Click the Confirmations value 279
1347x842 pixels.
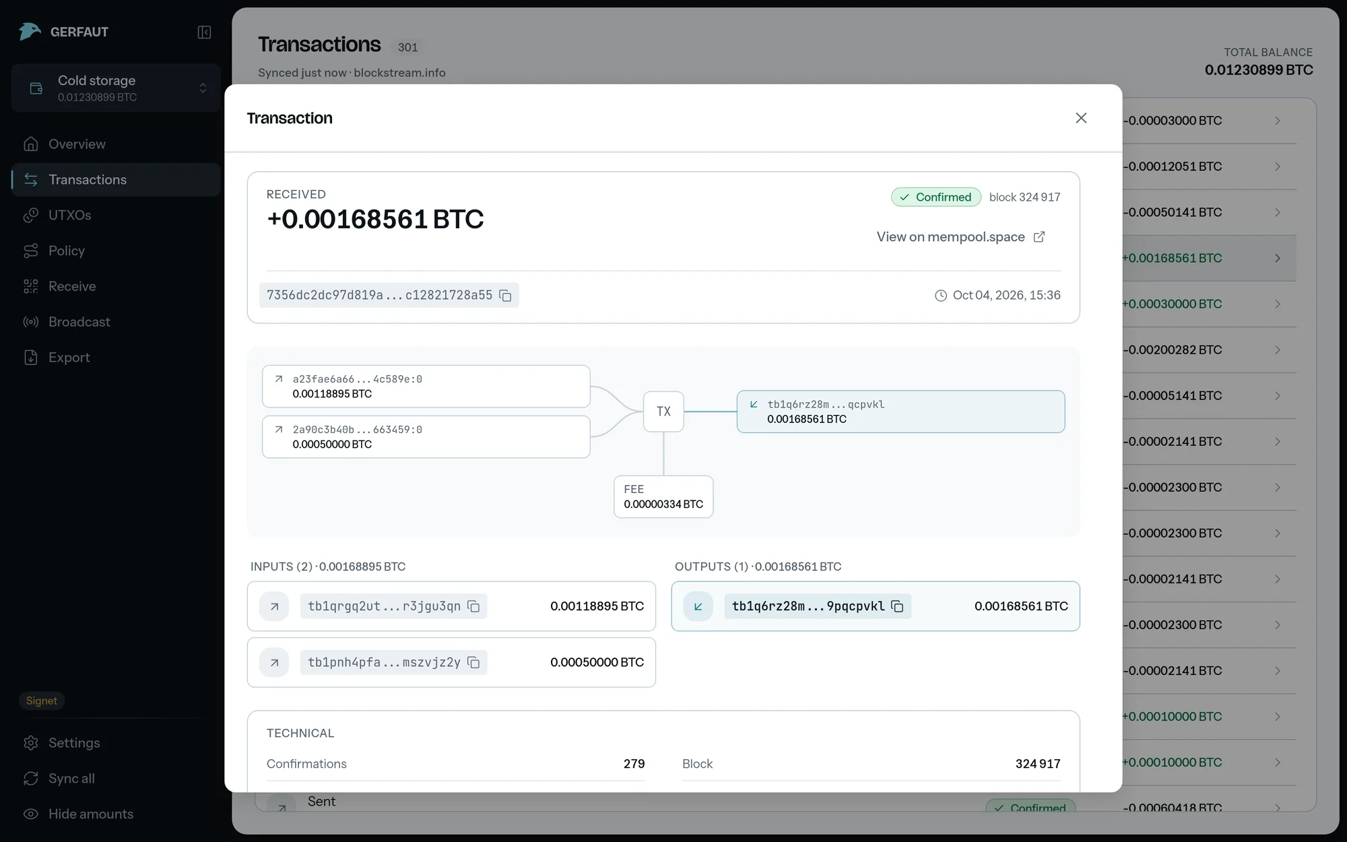coord(634,764)
